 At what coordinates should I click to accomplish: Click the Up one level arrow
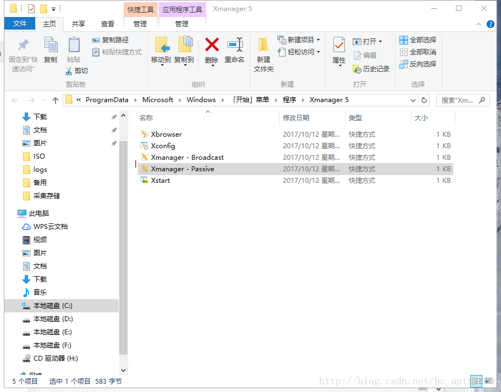[x=55, y=100]
